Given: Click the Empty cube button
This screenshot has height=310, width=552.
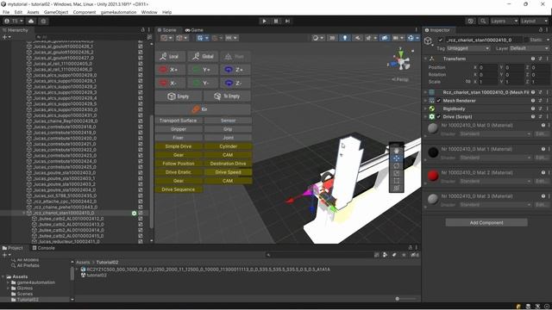Looking at the screenshot, I should pos(179,96).
